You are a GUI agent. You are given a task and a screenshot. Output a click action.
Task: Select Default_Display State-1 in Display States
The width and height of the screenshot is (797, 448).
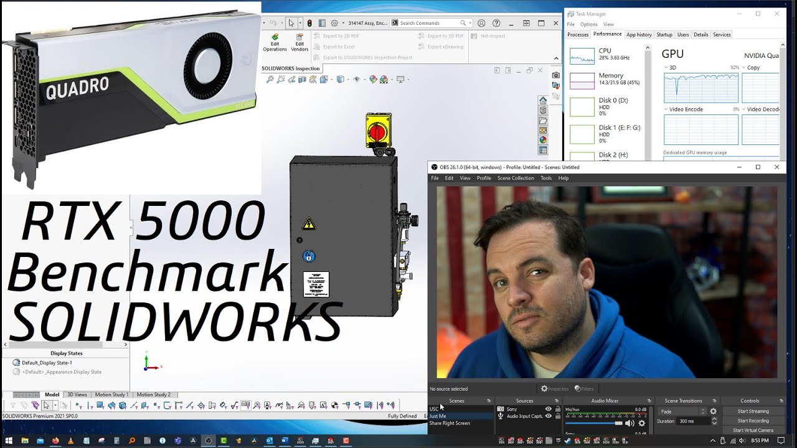coord(47,362)
